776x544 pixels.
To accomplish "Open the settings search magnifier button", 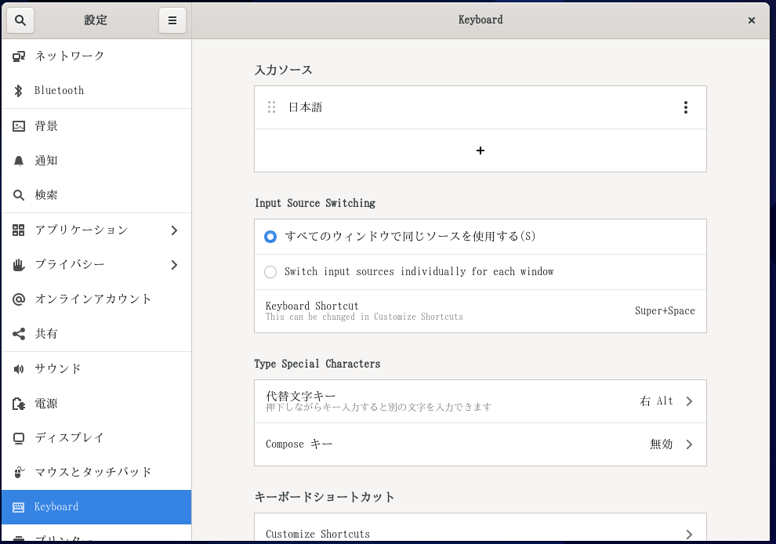I will pos(20,20).
